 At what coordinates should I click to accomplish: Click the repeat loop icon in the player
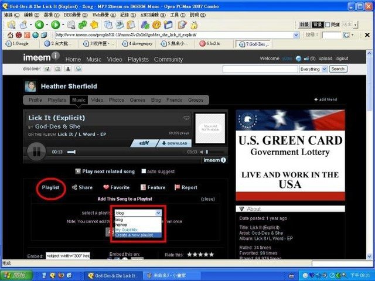click(x=186, y=118)
